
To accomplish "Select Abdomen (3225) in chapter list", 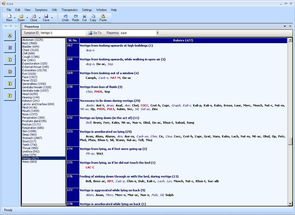I will click(x=33, y=40).
